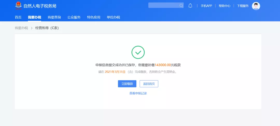Viewport: 280px width, 126px height.
Task: Open the user avatar profile
Action: click(x=256, y=6)
